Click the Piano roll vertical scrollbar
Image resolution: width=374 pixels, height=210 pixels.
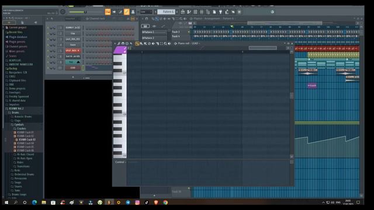tap(292, 95)
